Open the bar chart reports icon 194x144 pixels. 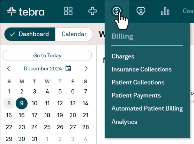[x=165, y=11]
